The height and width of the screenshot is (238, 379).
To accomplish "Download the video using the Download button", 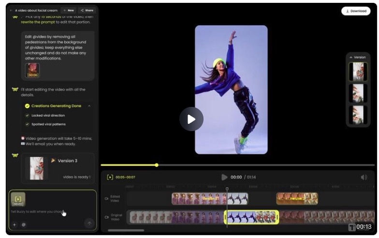I will tap(355, 11).
